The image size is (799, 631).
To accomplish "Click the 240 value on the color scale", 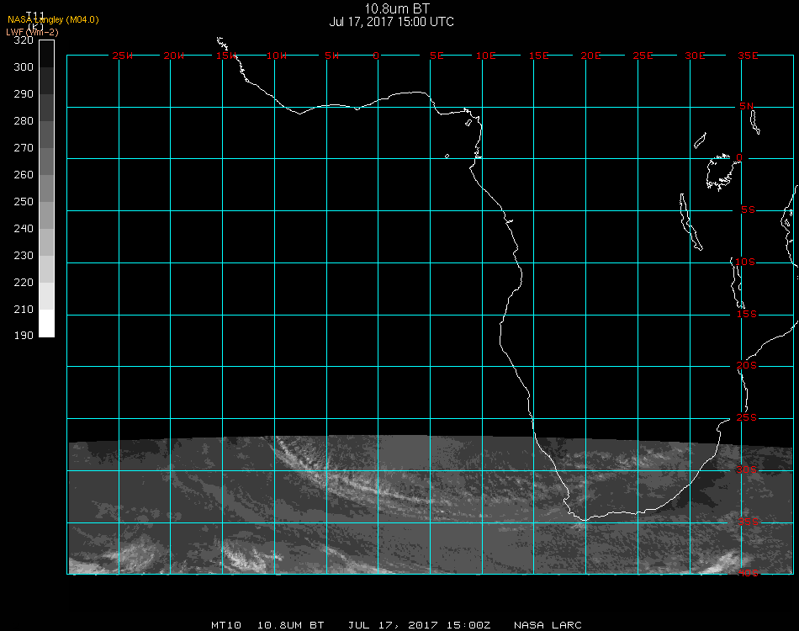I will [x=24, y=228].
